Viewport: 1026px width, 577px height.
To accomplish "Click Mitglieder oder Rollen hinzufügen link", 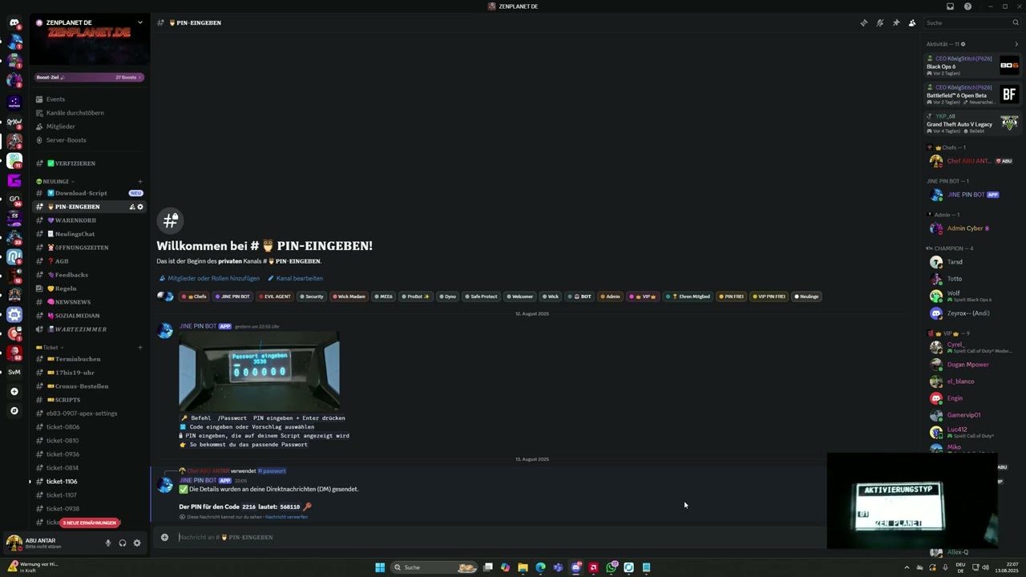I will tap(209, 278).
